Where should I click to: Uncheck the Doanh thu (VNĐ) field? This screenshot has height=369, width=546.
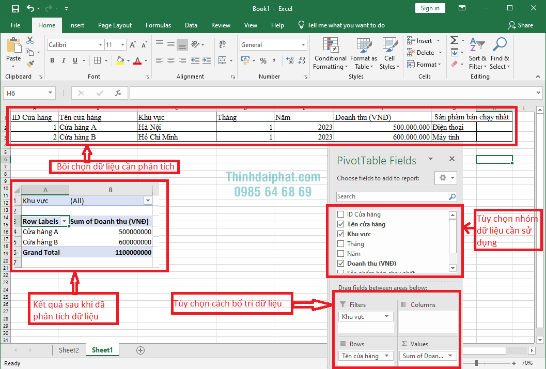(341, 264)
